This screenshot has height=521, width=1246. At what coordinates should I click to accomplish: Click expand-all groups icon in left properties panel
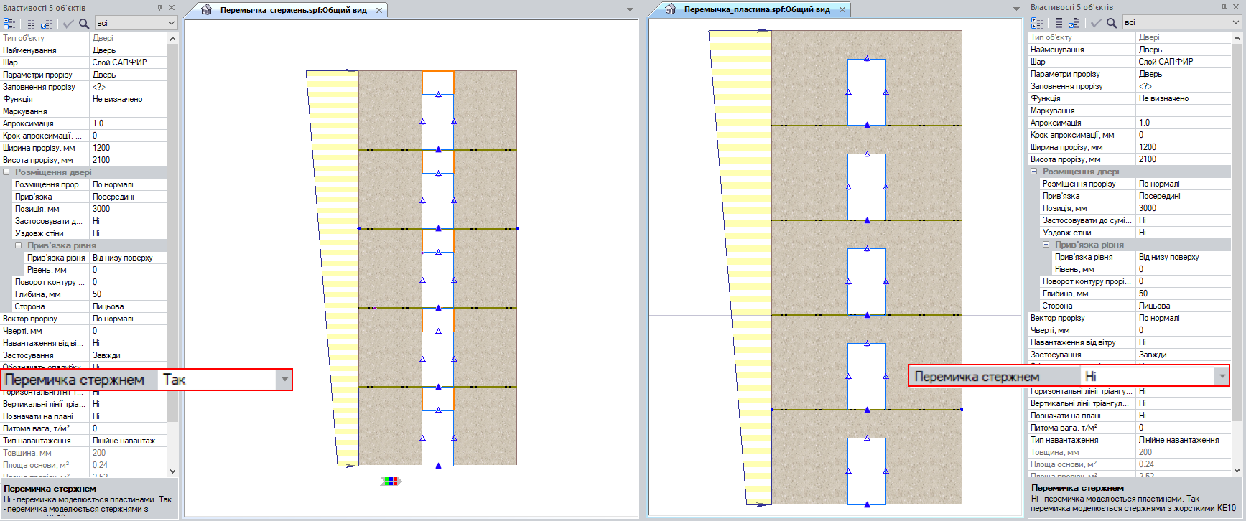pos(9,24)
